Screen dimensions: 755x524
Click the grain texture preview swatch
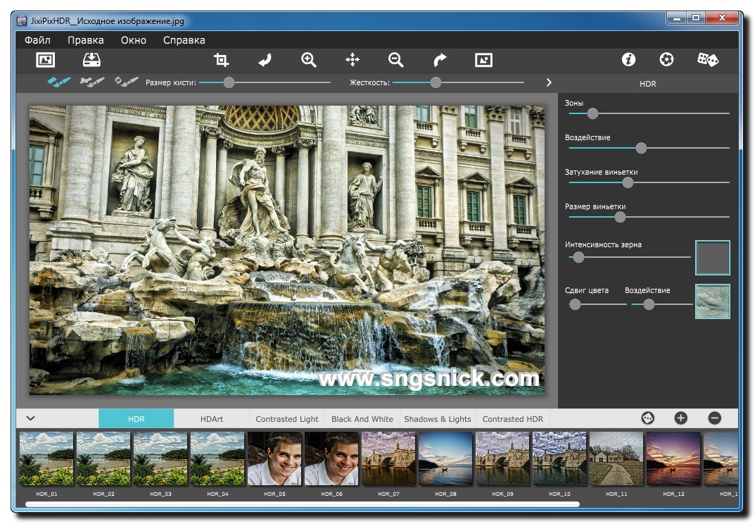pyautogui.click(x=712, y=258)
